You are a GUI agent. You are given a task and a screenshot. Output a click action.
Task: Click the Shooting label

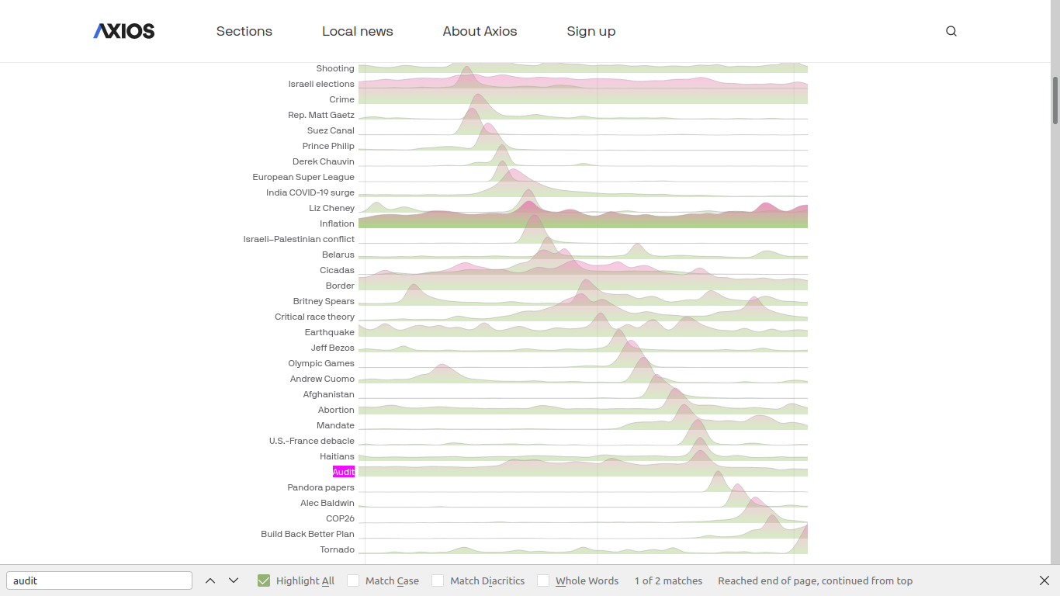[x=335, y=68]
